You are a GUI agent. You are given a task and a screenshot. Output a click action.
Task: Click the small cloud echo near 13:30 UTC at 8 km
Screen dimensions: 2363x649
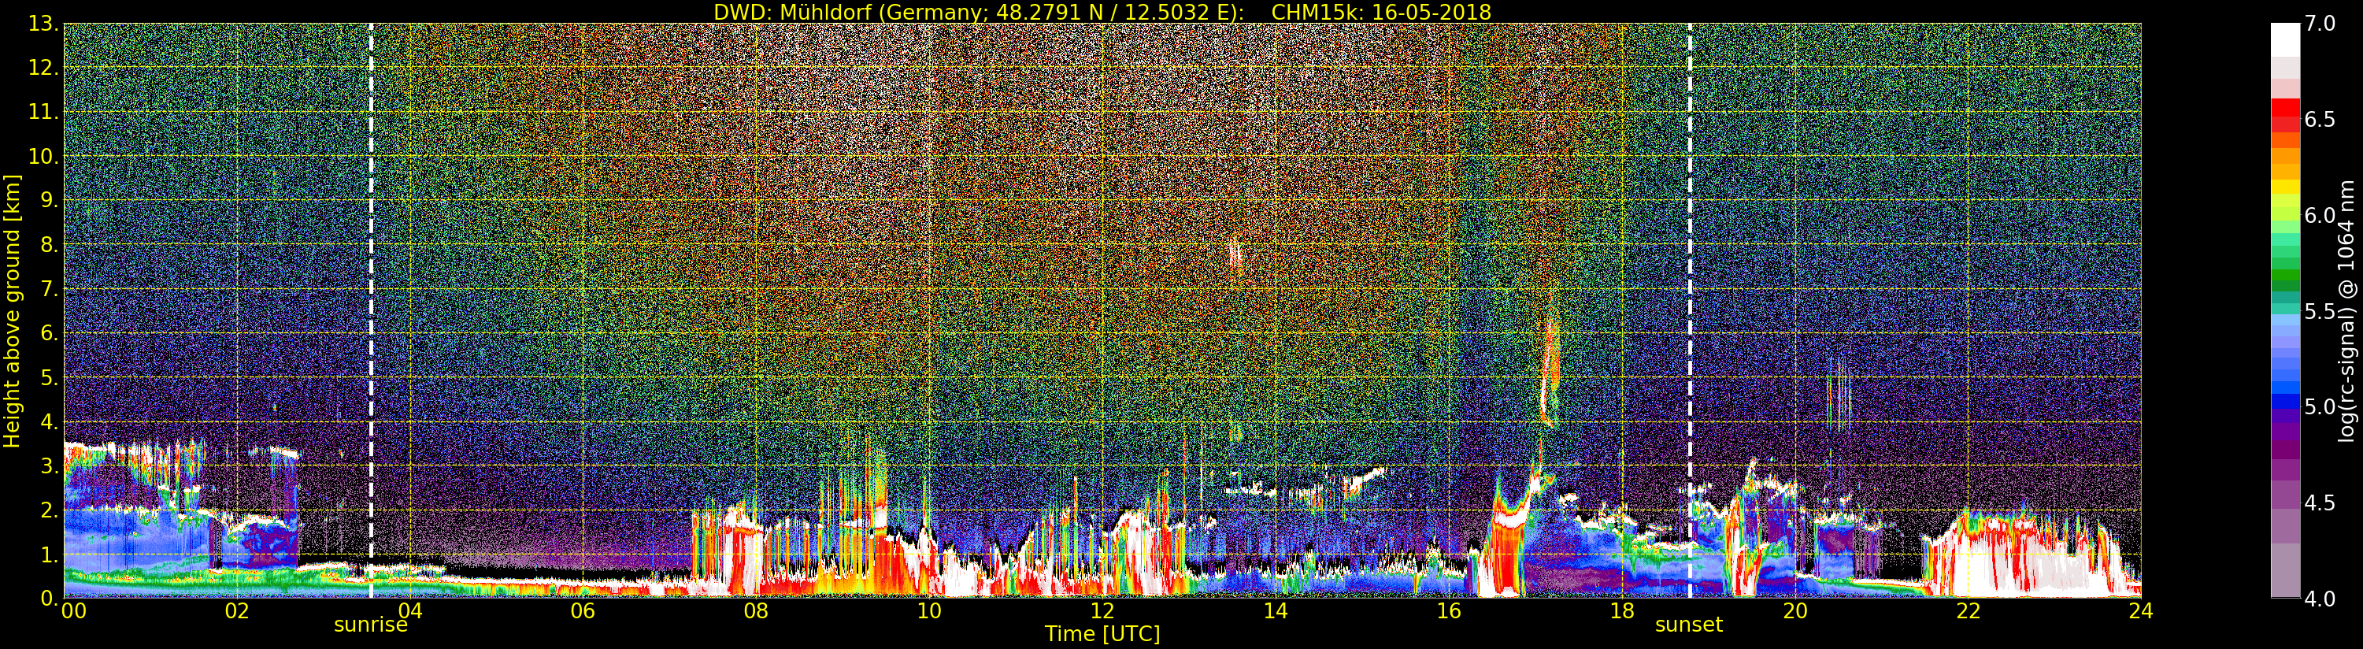click(x=1235, y=254)
